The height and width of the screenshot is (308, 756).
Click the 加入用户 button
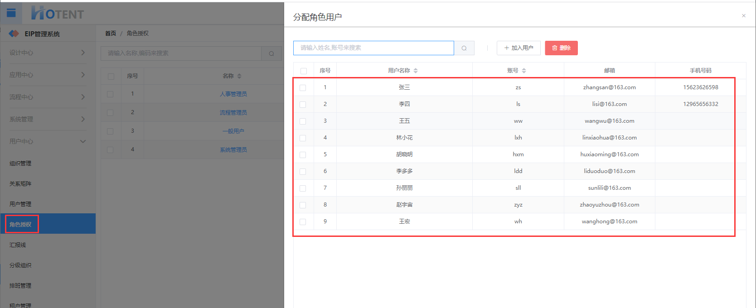point(519,48)
